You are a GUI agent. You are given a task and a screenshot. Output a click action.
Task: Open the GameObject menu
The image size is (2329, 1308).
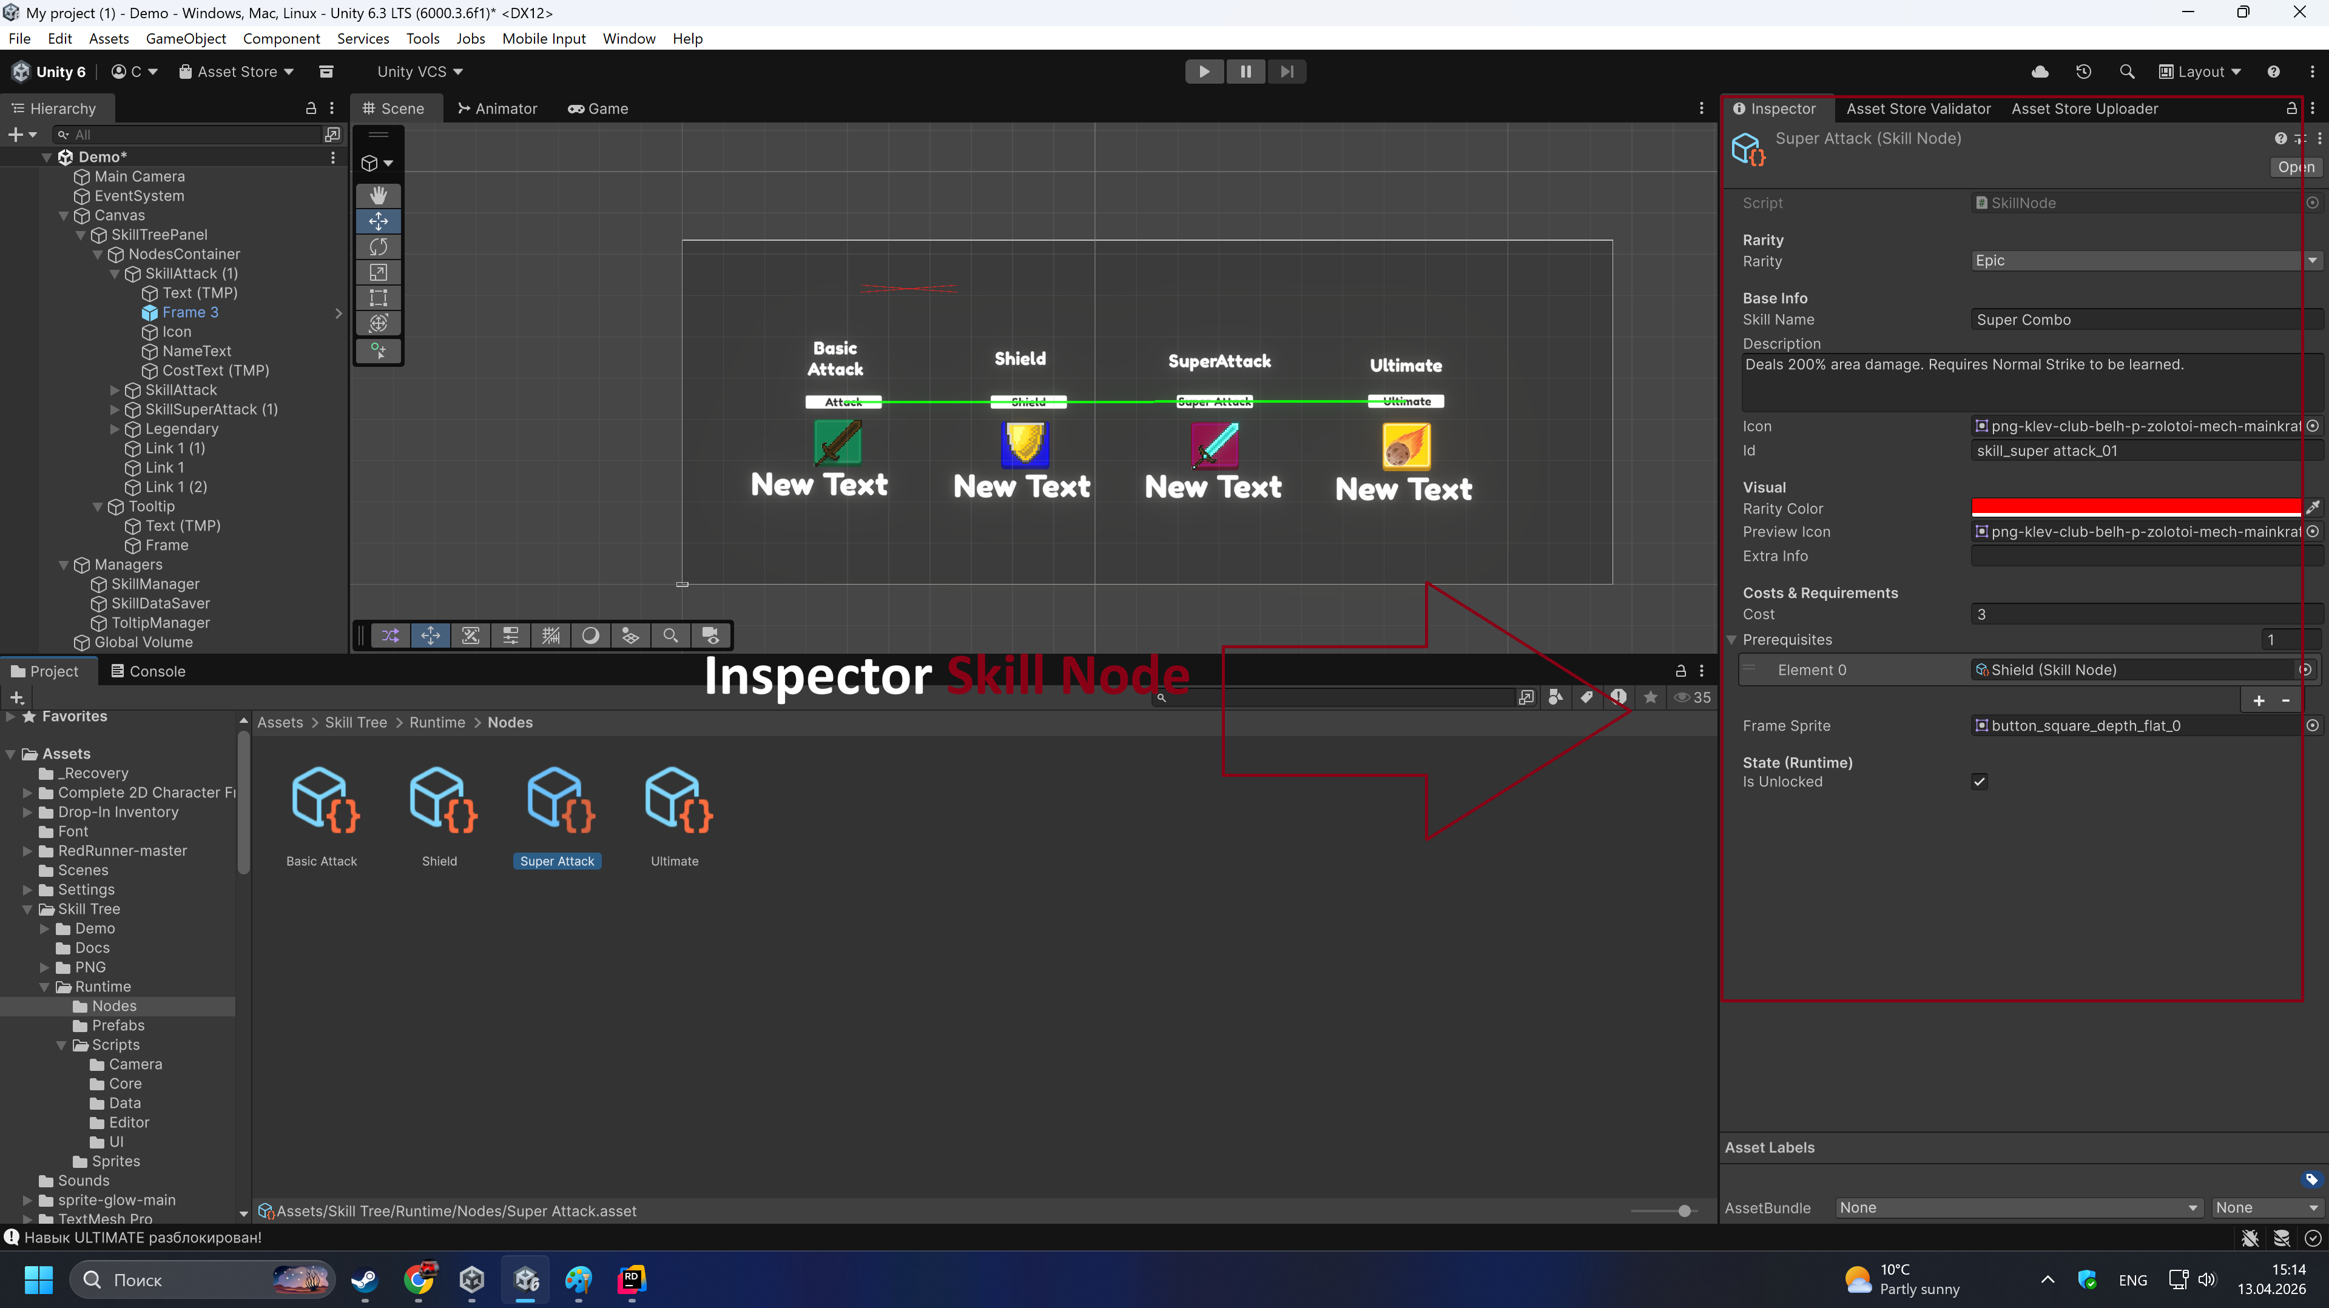click(186, 38)
